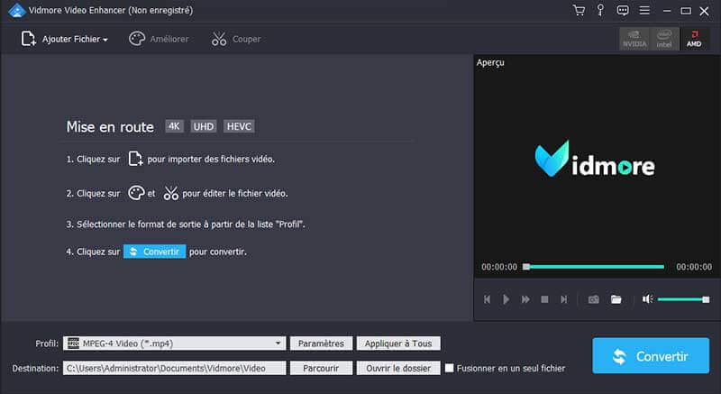Enable Fusionner en un seul fichier checkbox
The image size is (721, 394).
point(450,368)
